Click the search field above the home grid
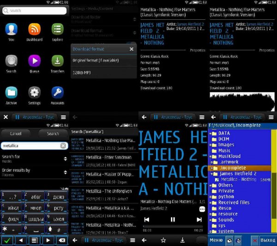Image resolution: width=277 pixels, height=246 pixels. (x=35, y=11)
